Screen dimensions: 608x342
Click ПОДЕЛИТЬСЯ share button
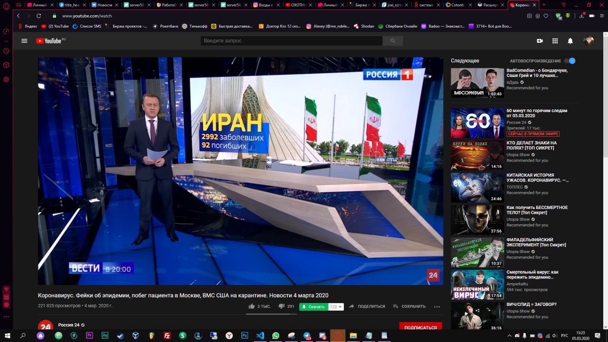[367, 306]
